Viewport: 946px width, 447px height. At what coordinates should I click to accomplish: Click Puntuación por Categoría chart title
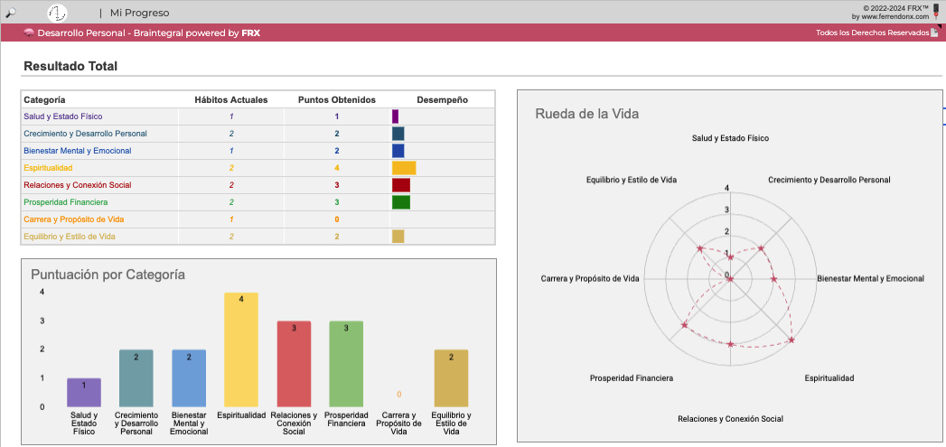click(108, 275)
